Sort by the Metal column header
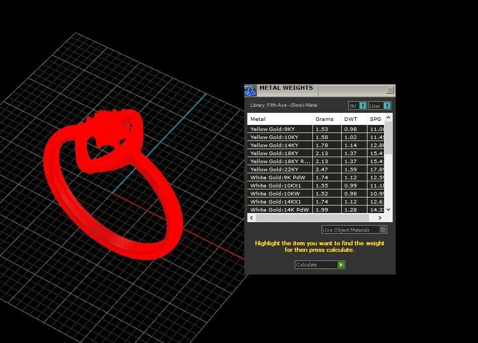478x343 pixels. pos(280,119)
